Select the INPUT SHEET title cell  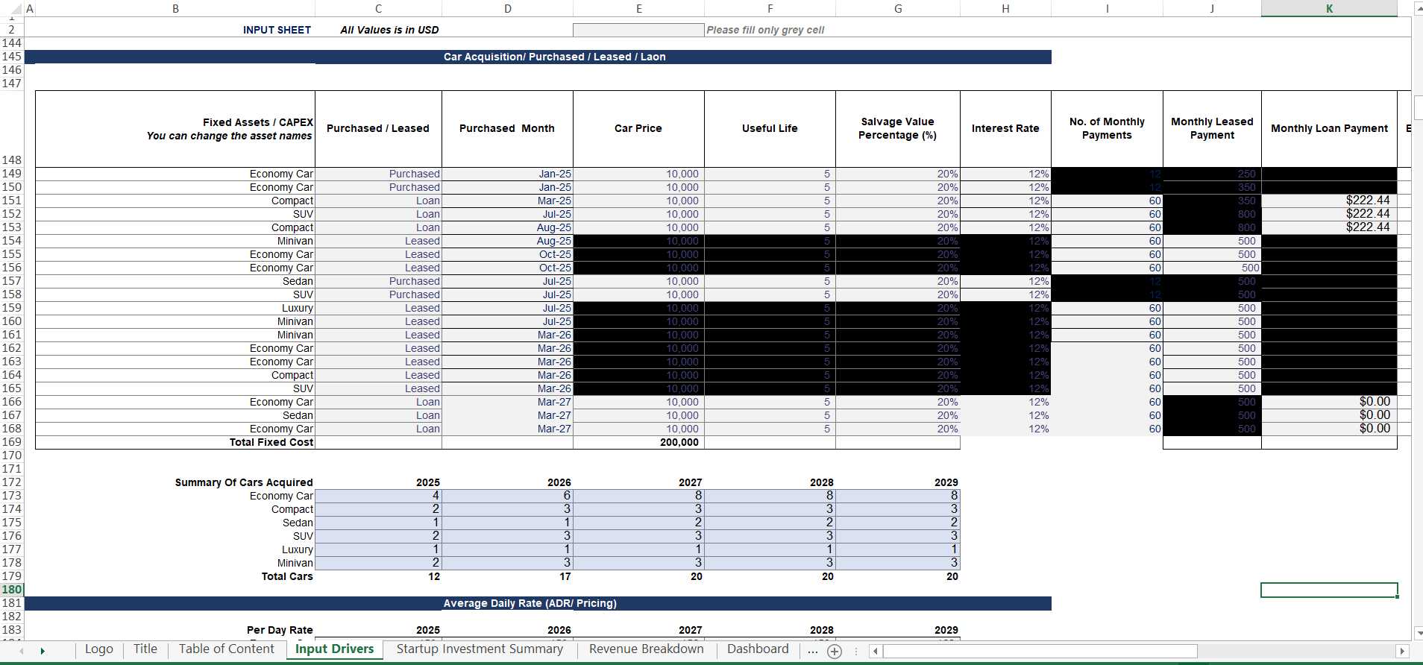point(277,30)
